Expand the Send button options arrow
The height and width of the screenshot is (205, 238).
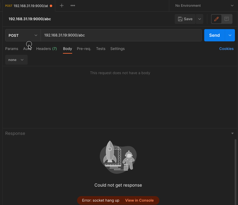[230, 35]
